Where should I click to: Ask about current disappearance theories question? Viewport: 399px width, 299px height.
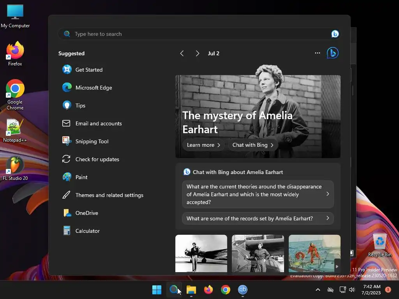pos(258,194)
